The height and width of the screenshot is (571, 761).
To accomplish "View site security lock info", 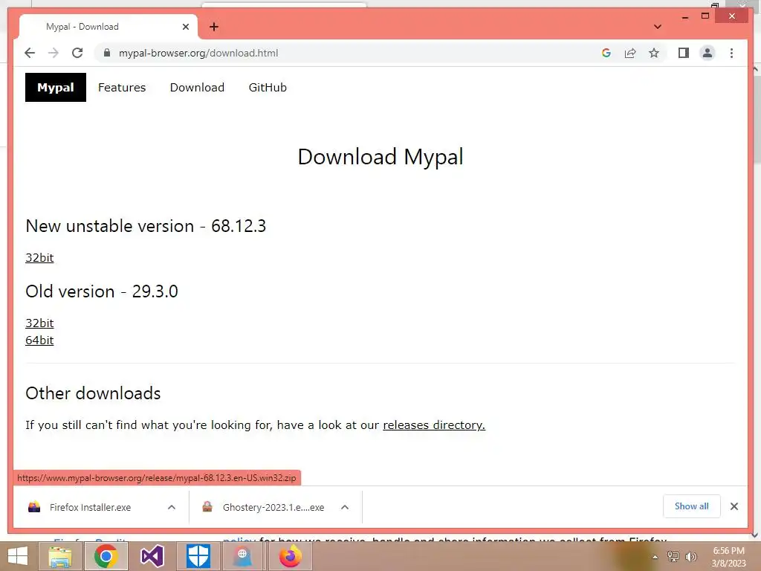I will tap(107, 53).
